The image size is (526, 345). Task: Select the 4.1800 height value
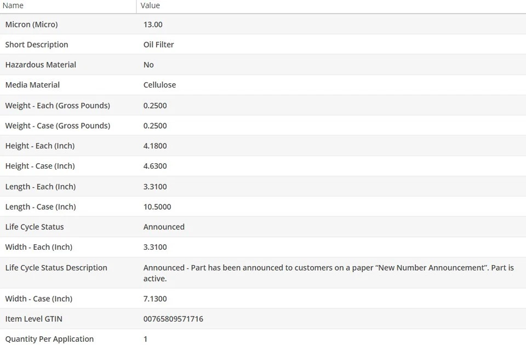point(155,146)
